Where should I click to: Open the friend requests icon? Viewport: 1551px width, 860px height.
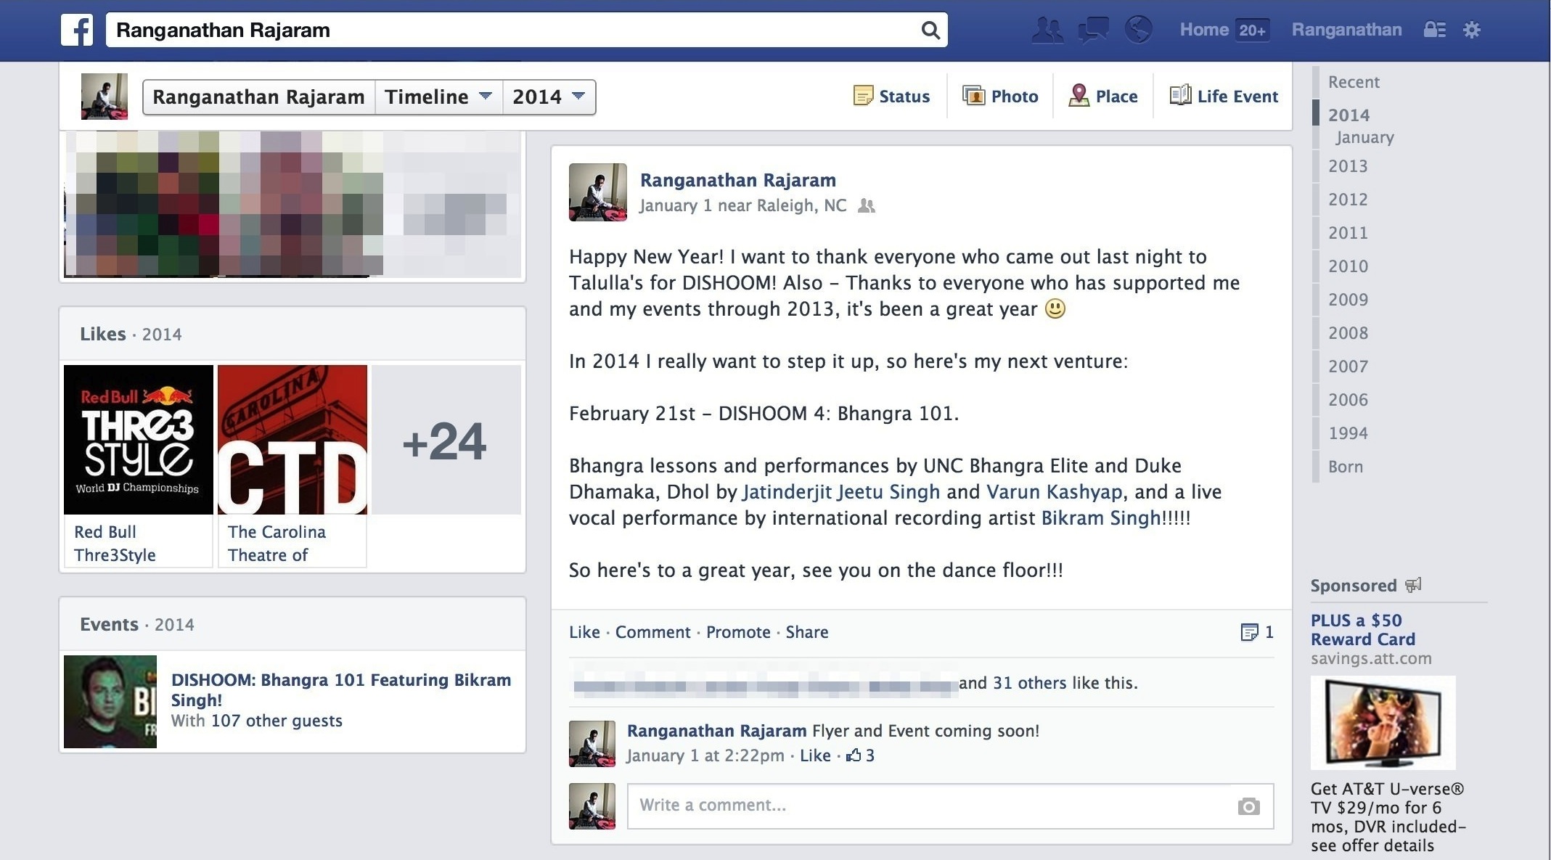pos(1047,30)
